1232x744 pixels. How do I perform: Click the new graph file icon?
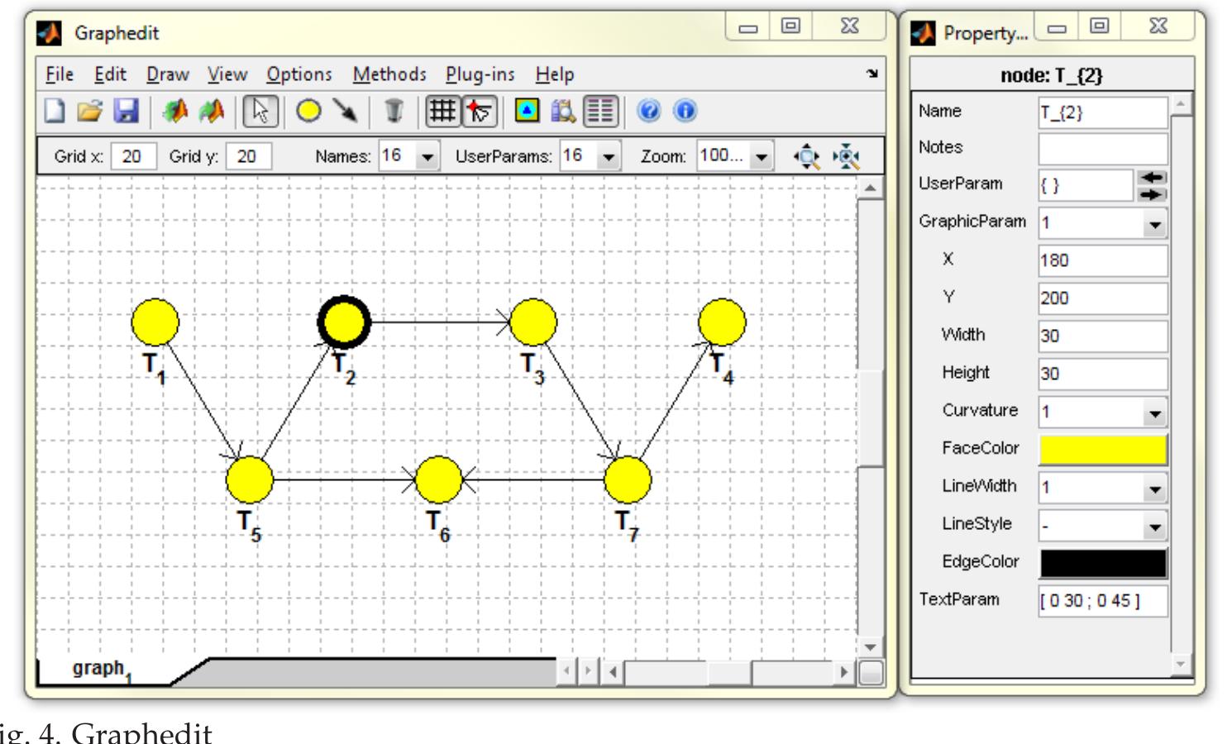click(x=55, y=111)
